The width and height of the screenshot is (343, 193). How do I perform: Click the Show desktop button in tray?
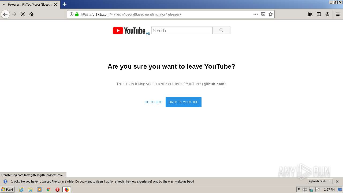click(x=340, y=190)
